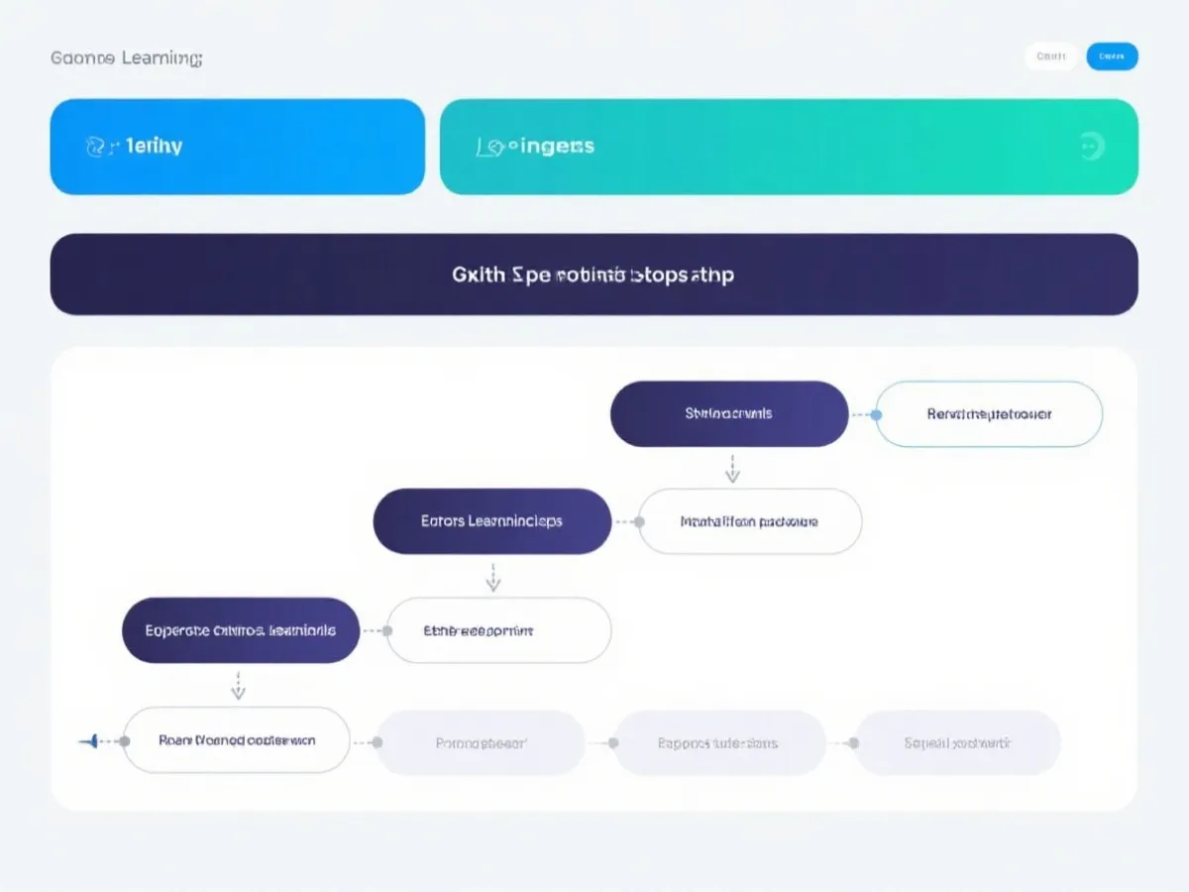This screenshot has width=1189, height=892.
Task: Select the top-right blue-outlined flowchart node
Action: (989, 414)
